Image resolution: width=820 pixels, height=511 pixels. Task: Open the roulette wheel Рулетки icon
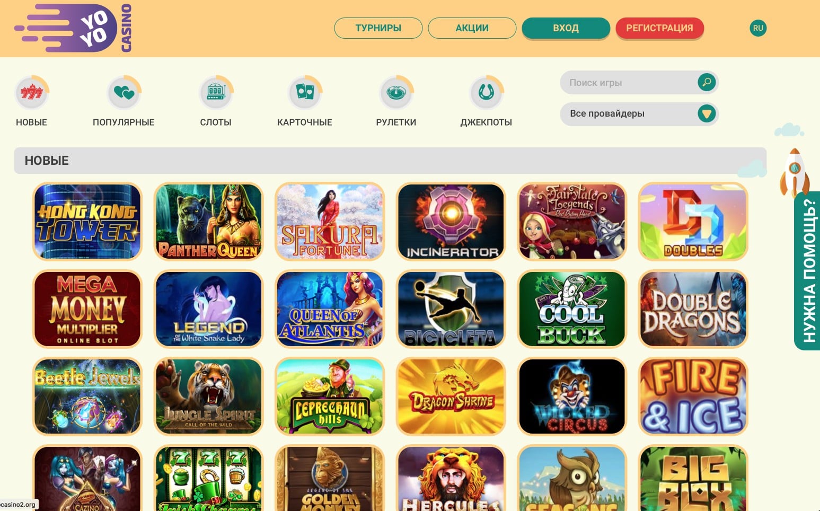(396, 92)
